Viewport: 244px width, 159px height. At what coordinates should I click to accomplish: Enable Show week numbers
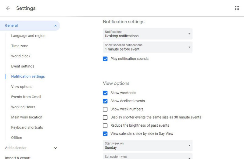pos(105,109)
